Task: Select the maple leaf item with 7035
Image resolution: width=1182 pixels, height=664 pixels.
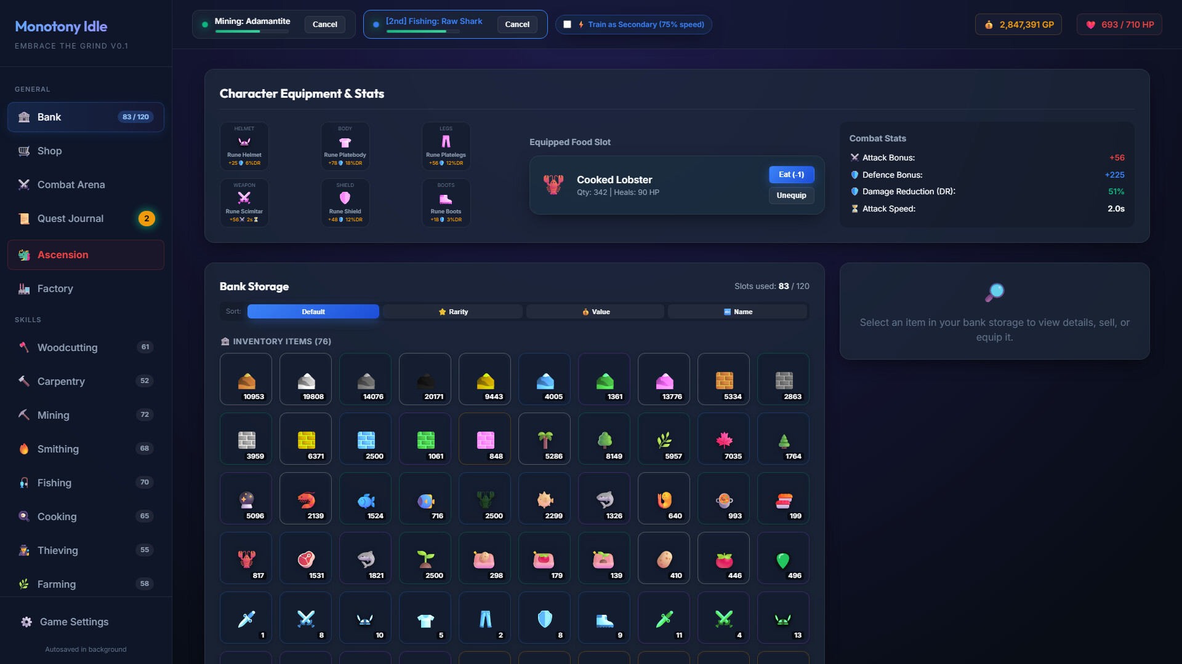Action: click(x=724, y=439)
